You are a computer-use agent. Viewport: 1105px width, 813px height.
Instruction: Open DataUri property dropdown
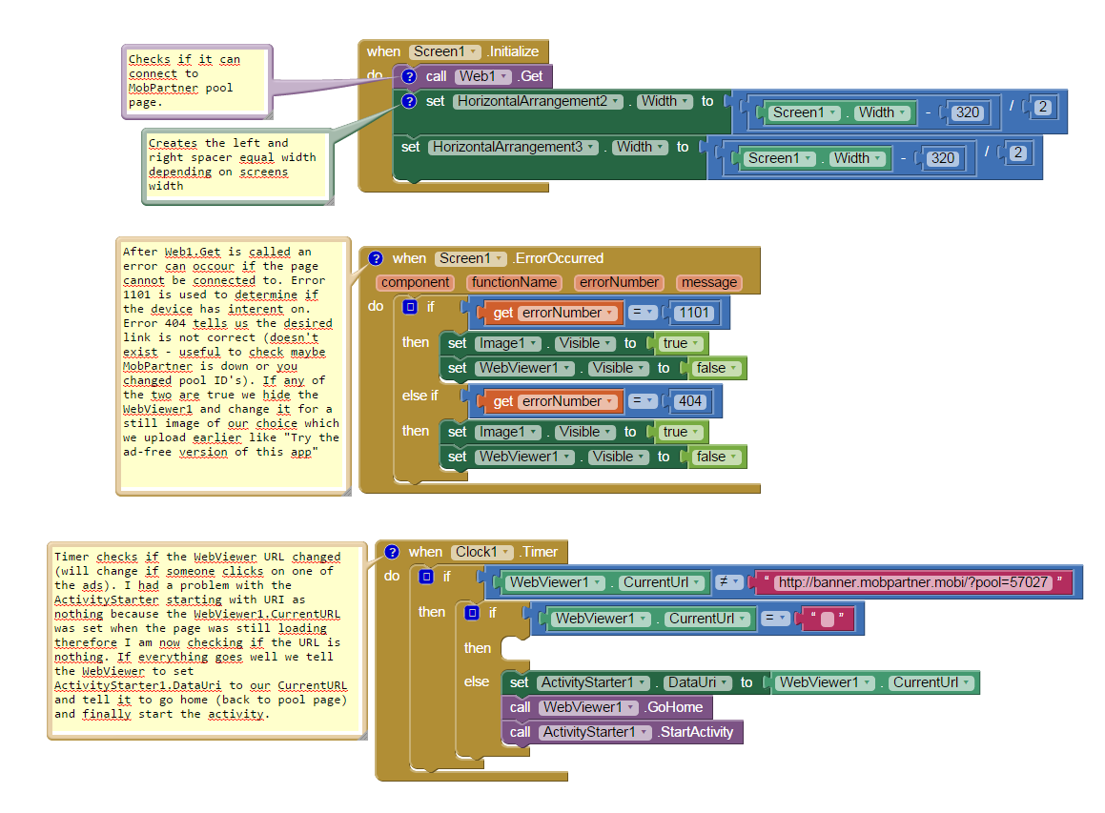(x=698, y=682)
